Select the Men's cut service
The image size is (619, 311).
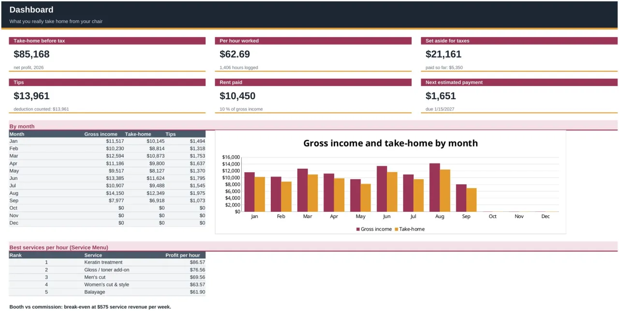[95, 277]
